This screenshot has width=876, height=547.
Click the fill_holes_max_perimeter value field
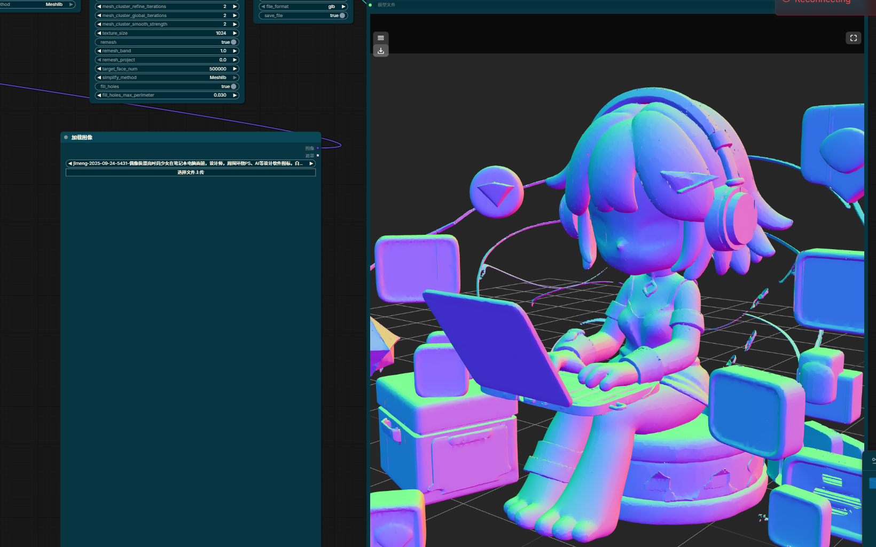click(167, 96)
